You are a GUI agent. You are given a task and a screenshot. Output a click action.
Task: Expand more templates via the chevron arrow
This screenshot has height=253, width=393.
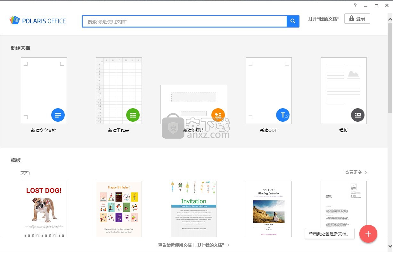pos(366,172)
